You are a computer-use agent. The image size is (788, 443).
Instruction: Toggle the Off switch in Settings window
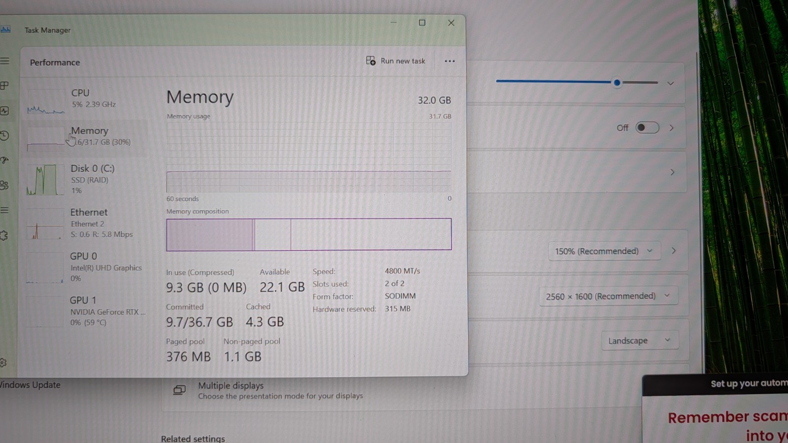[647, 127]
